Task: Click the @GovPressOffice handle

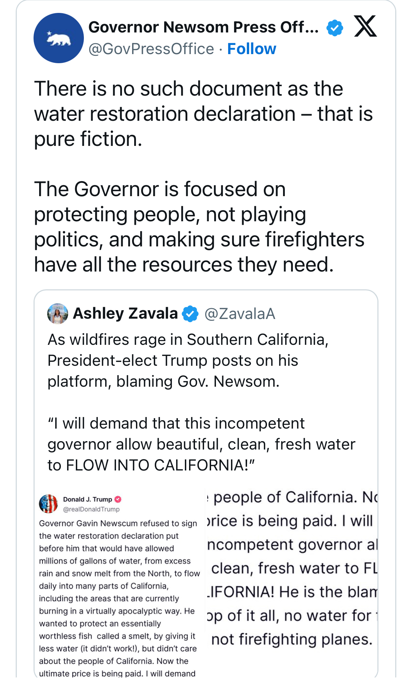Action: click(x=151, y=49)
